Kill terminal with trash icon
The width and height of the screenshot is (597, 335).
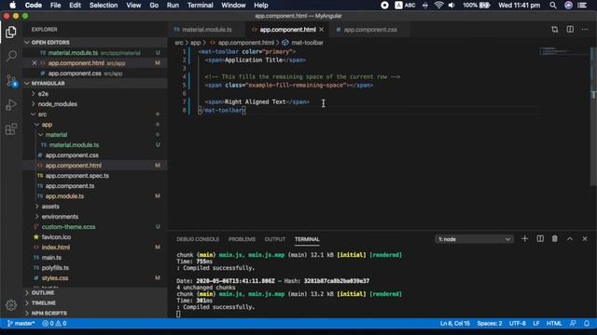click(555, 239)
